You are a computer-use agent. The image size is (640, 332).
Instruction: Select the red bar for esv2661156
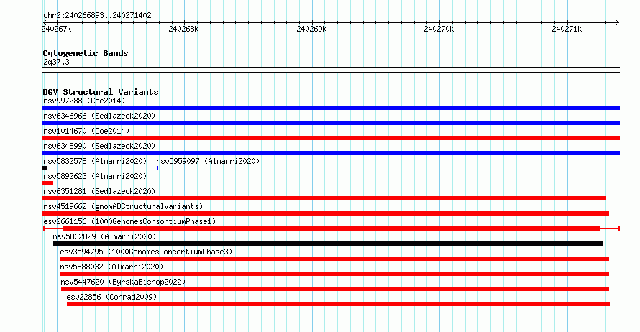point(332,229)
